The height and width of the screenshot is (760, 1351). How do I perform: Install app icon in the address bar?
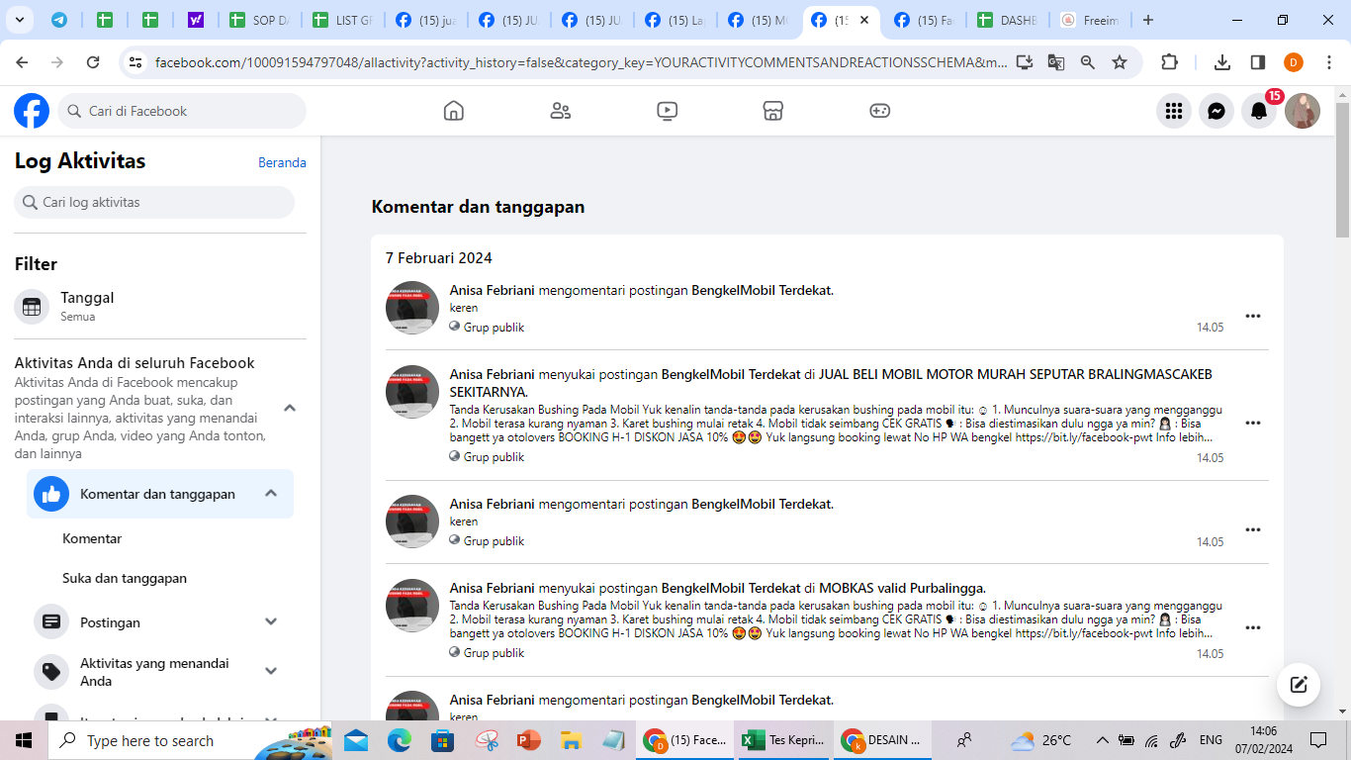pyautogui.click(x=1025, y=62)
